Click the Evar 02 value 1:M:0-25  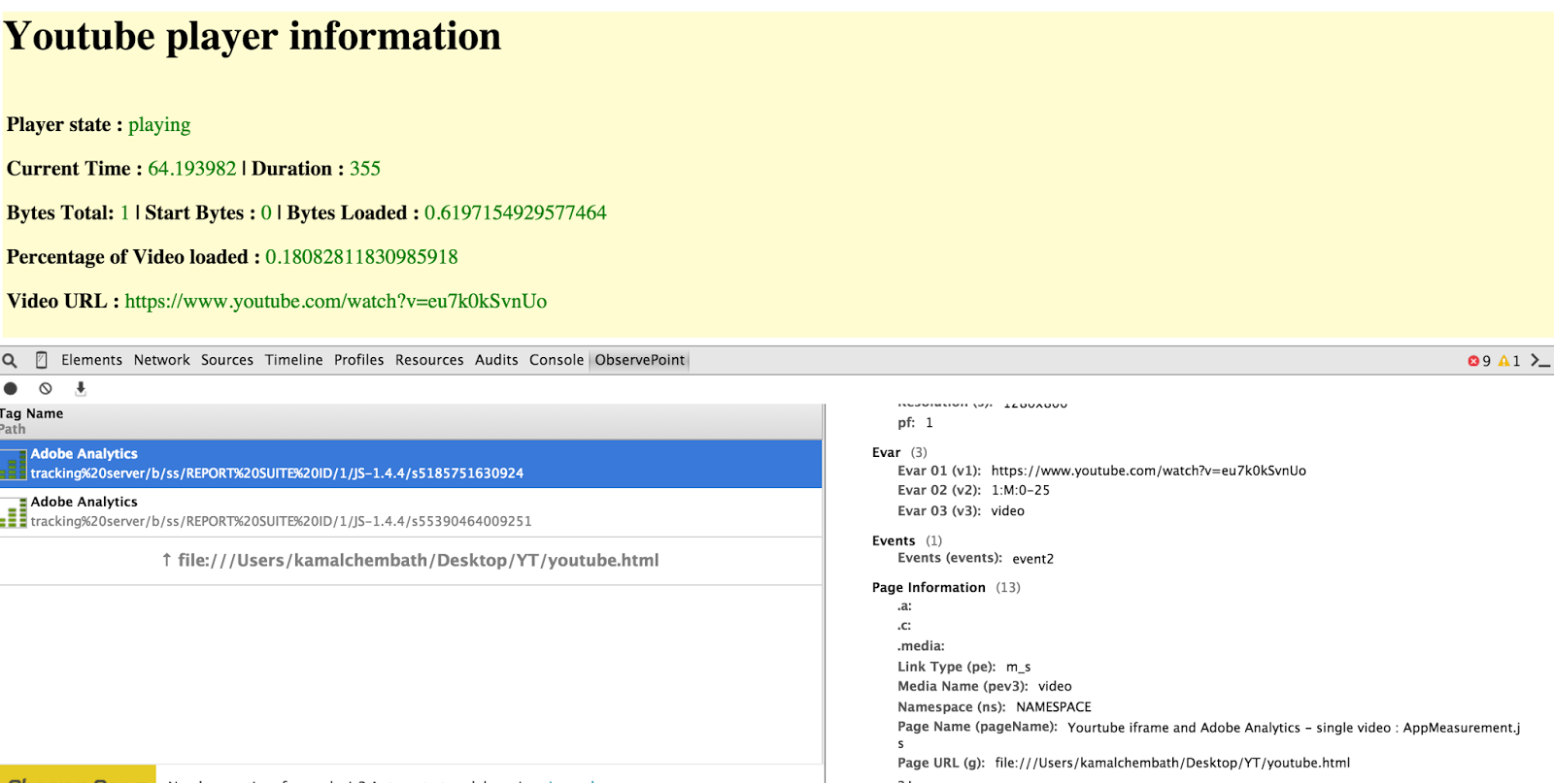point(1021,490)
